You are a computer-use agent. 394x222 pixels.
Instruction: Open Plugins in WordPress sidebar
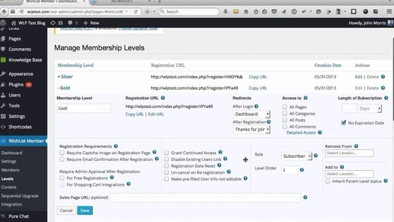(x=16, y=84)
